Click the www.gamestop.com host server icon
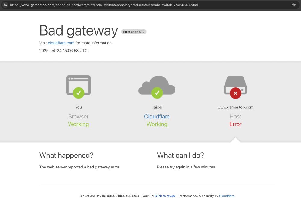The width and height of the screenshot is (301, 220). tap(235, 85)
